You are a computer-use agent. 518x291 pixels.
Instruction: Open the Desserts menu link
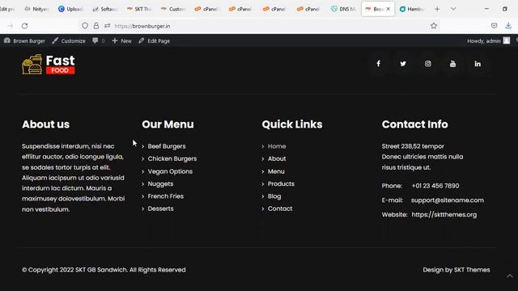[160, 209]
